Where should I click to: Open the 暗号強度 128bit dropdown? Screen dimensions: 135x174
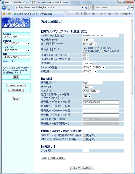coord(88,87)
